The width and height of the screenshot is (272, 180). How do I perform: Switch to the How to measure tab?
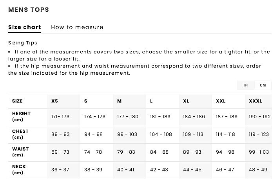pos(77,27)
